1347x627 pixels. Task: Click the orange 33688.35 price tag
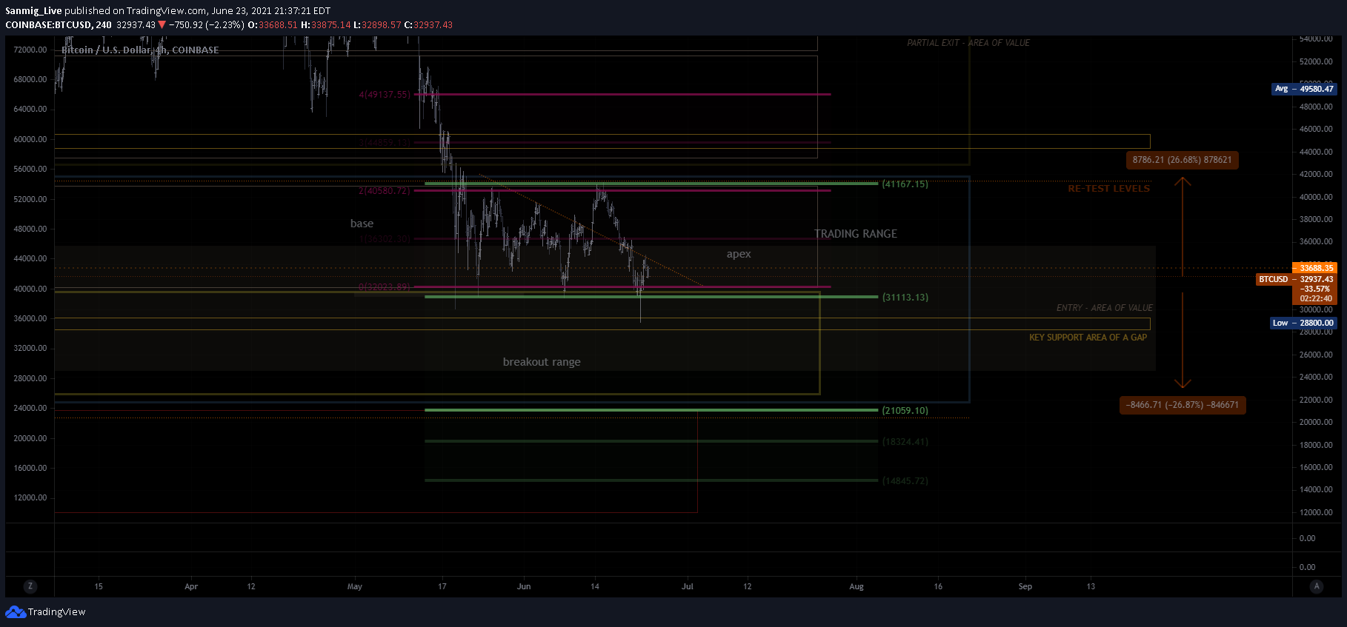[1314, 268]
